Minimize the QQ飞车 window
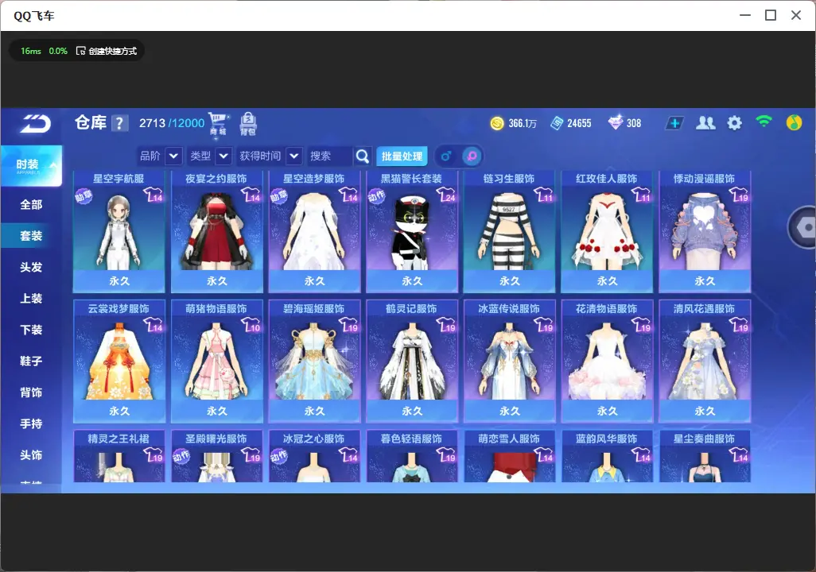 pyautogui.click(x=745, y=15)
